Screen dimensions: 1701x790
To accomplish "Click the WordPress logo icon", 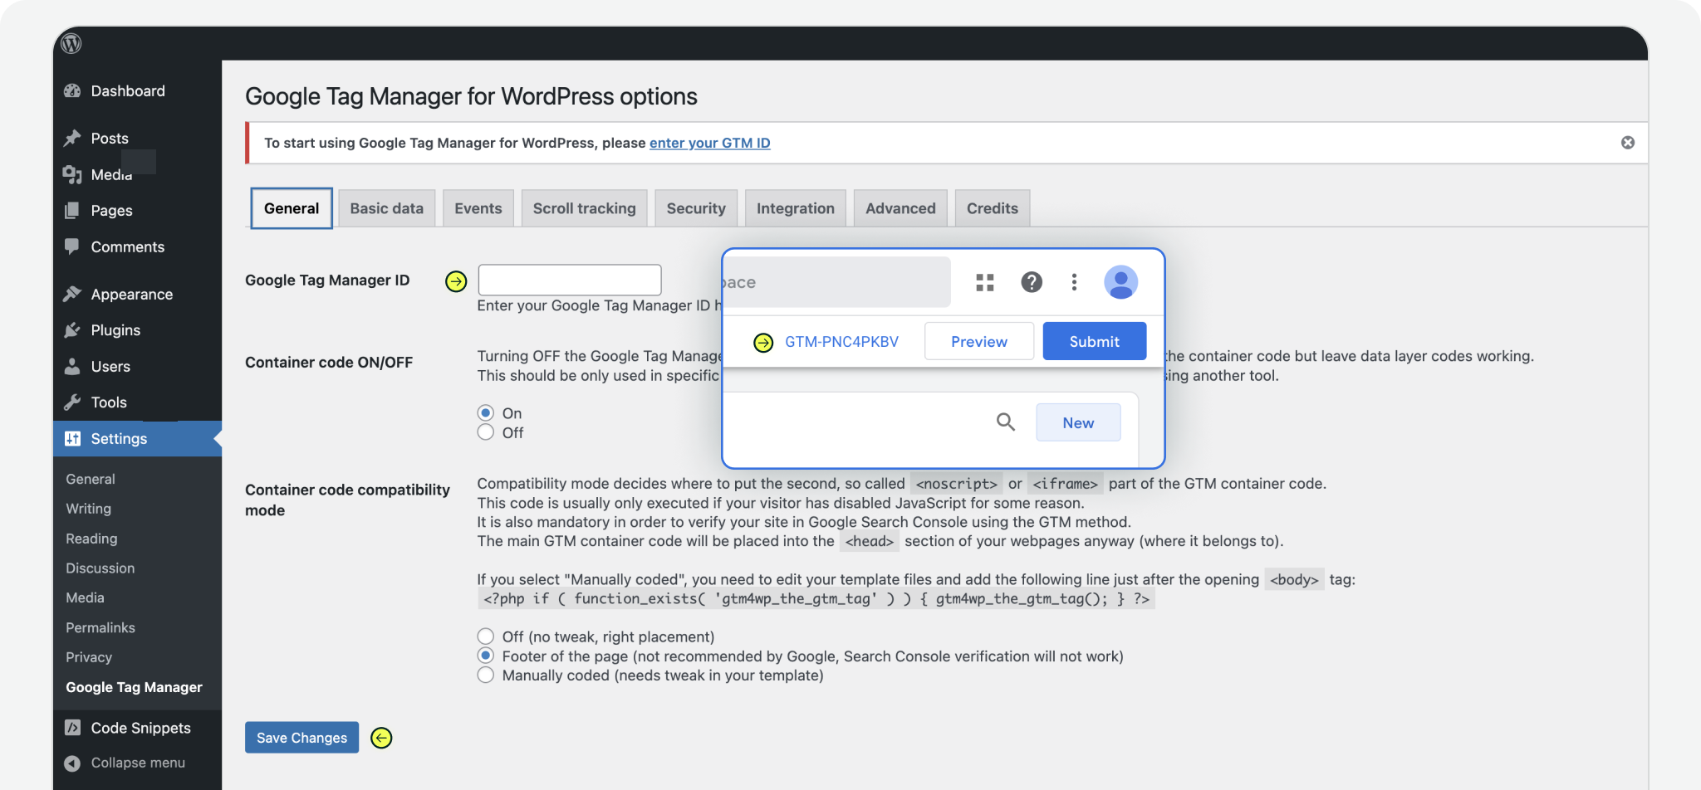I will coord(71,43).
